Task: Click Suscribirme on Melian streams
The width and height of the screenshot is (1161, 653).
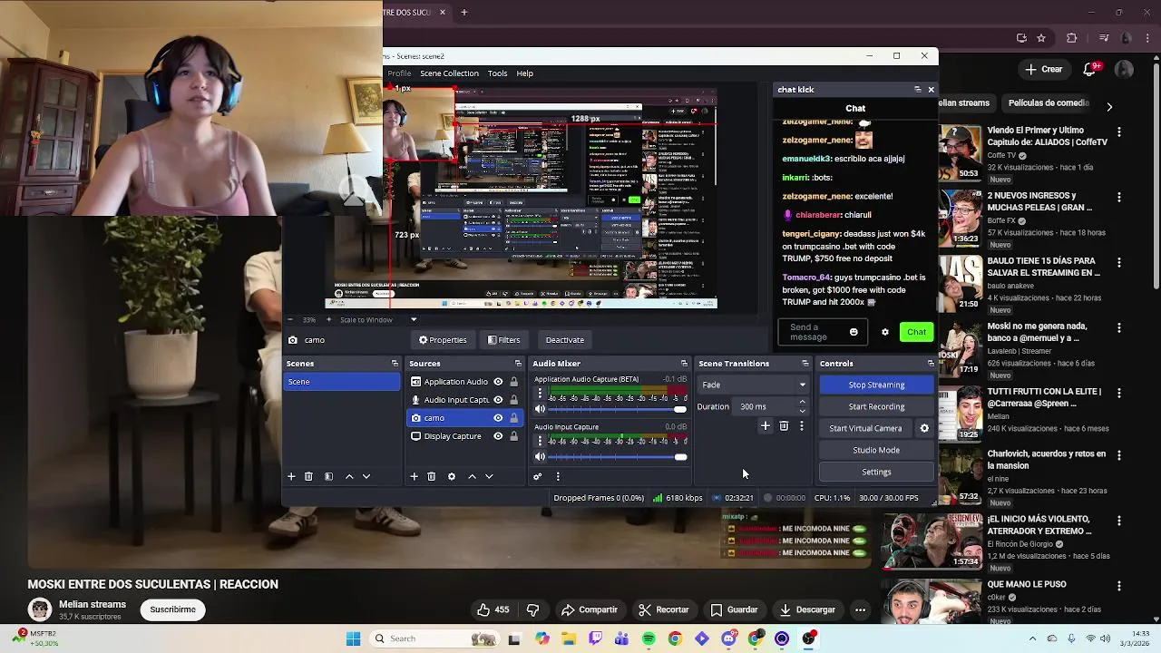Action: [173, 609]
